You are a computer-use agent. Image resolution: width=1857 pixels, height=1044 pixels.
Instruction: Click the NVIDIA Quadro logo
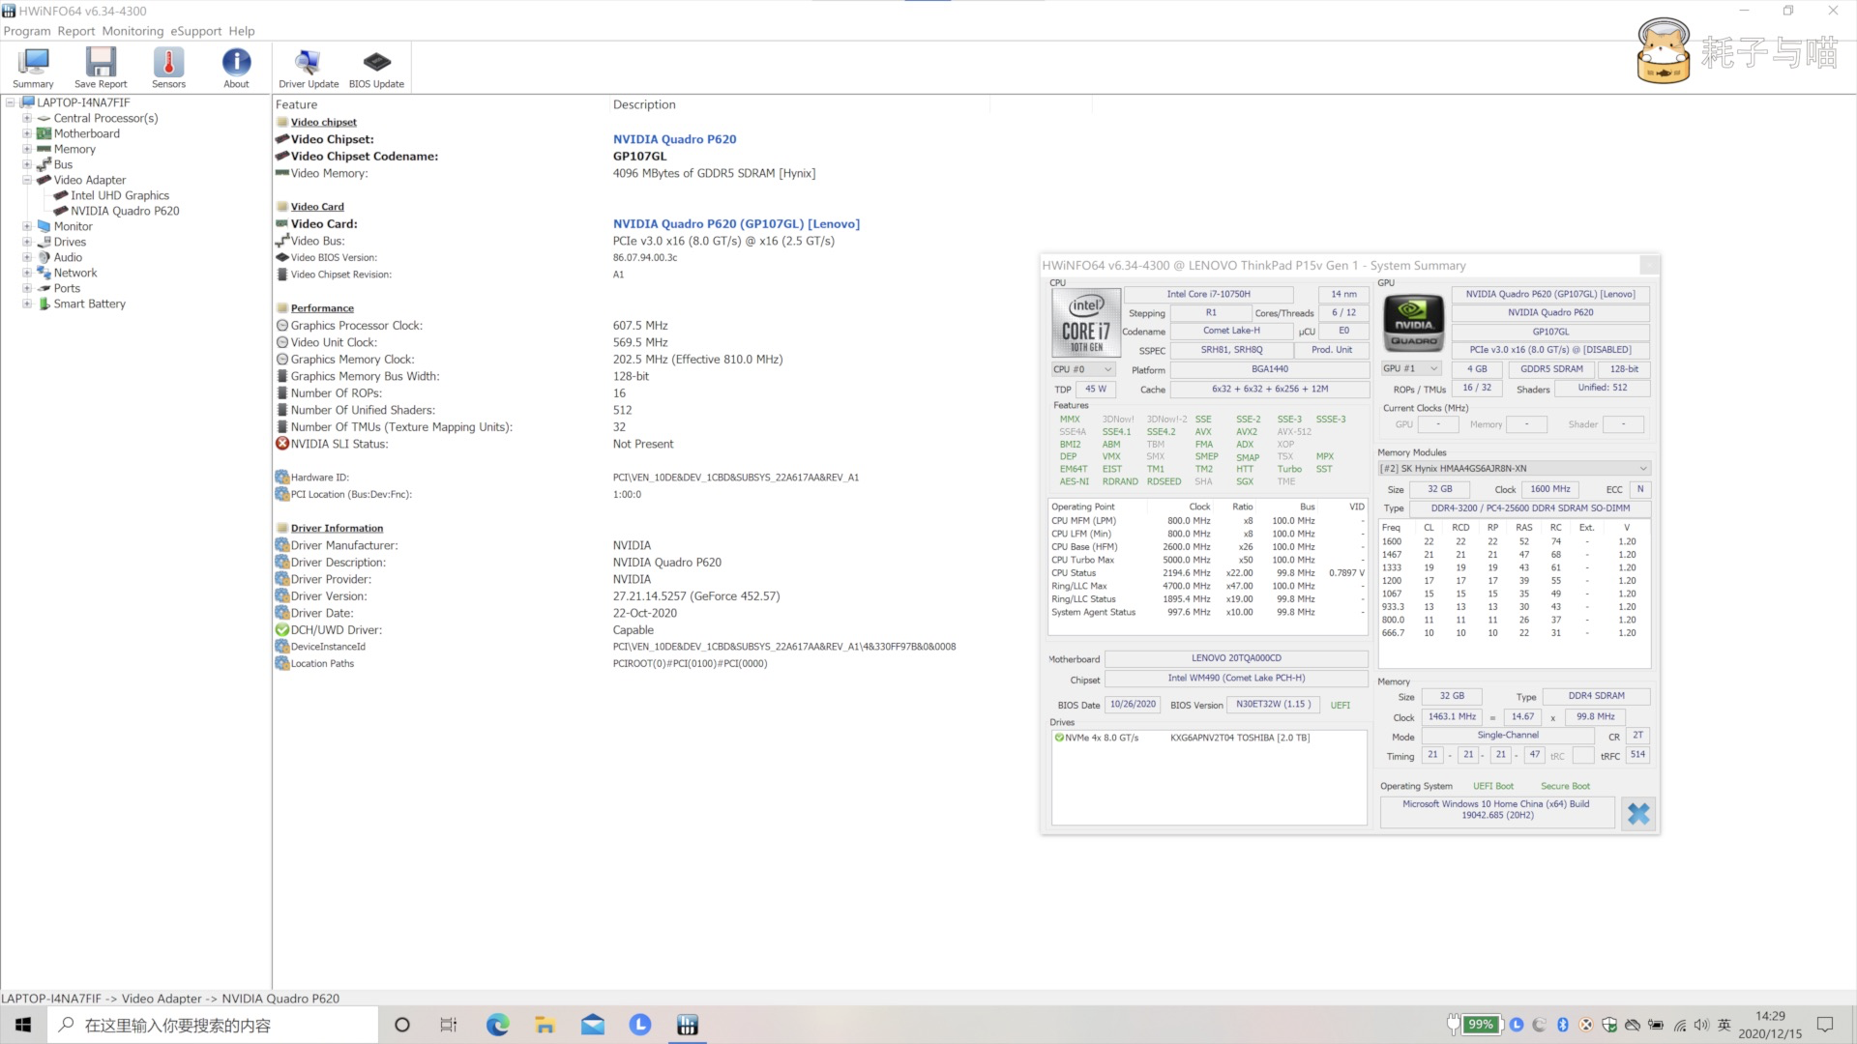pyautogui.click(x=1413, y=323)
